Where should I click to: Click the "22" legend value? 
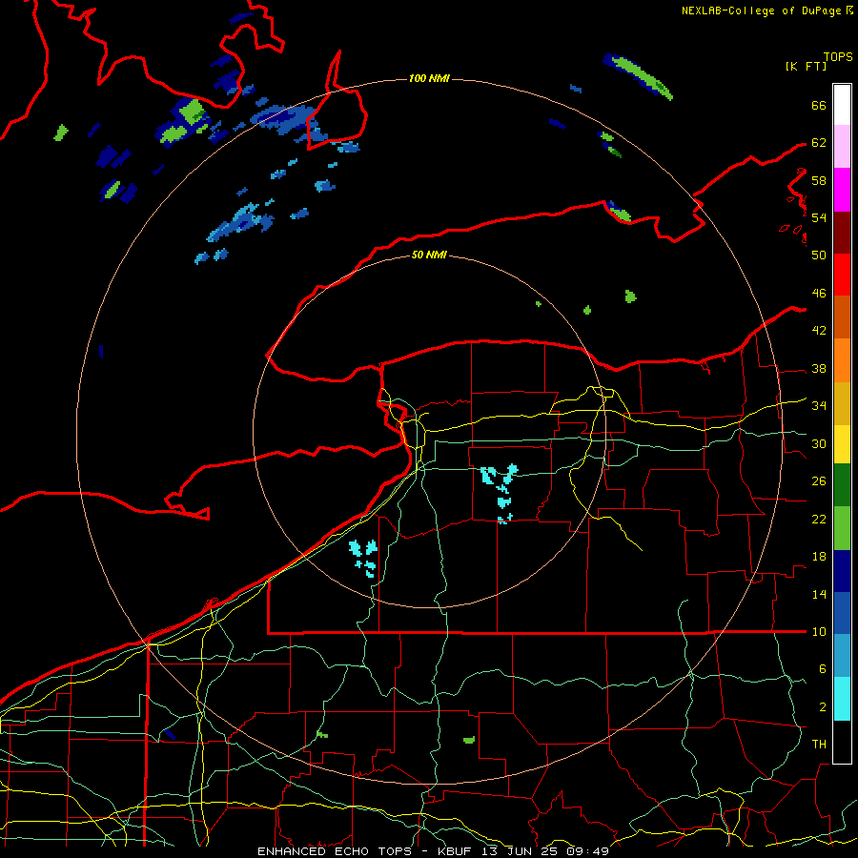point(819,519)
